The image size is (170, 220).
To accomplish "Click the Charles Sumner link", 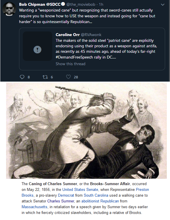I will (61, 201).
